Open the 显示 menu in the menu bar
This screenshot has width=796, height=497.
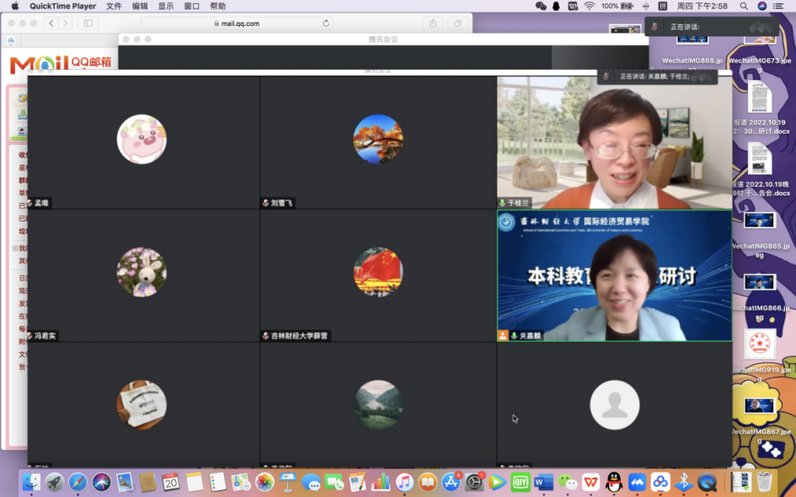166,6
